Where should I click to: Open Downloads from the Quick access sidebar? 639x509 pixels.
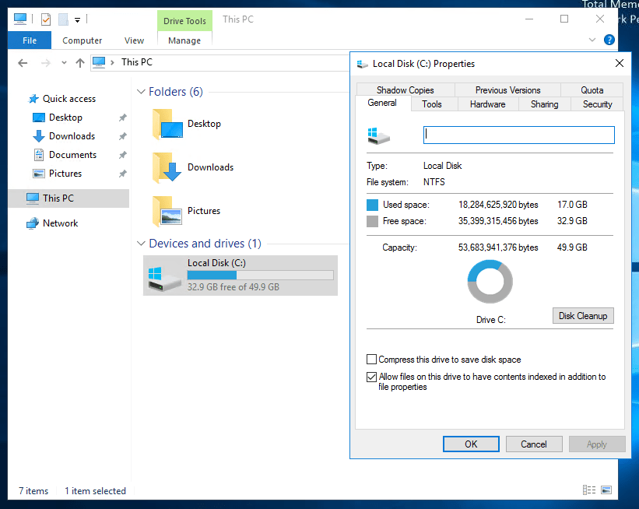[x=72, y=136]
